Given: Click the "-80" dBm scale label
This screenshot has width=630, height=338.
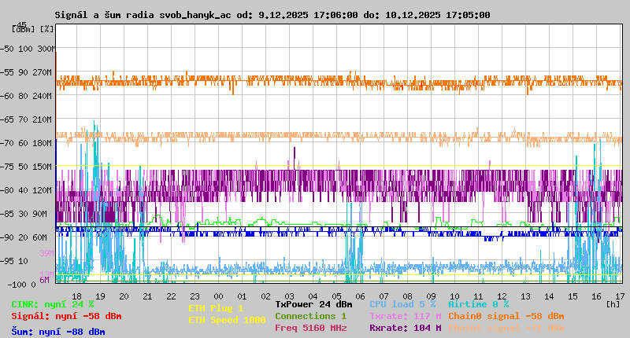Looking at the screenshot, I should [6, 190].
